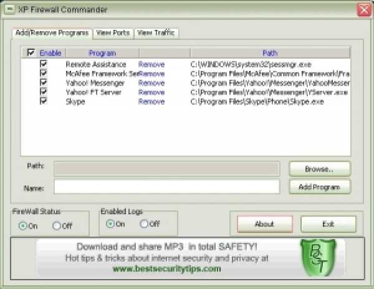
Task: Click the McAfee Common Framework path
Action: pos(270,74)
